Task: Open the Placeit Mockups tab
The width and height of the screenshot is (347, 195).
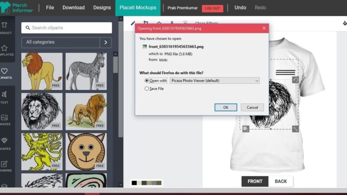Action: tap(138, 8)
